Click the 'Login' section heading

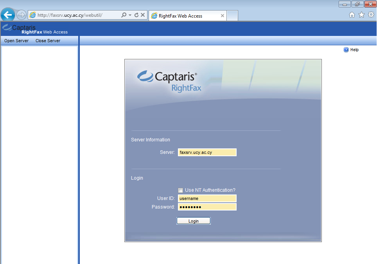[x=137, y=178]
